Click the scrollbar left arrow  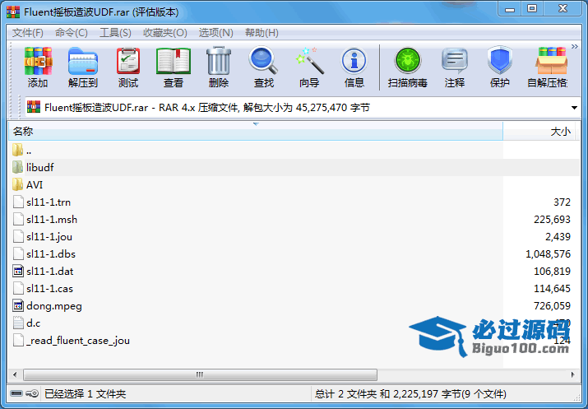pos(15,374)
